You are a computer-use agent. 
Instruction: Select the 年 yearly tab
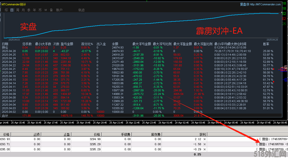(34, 10)
